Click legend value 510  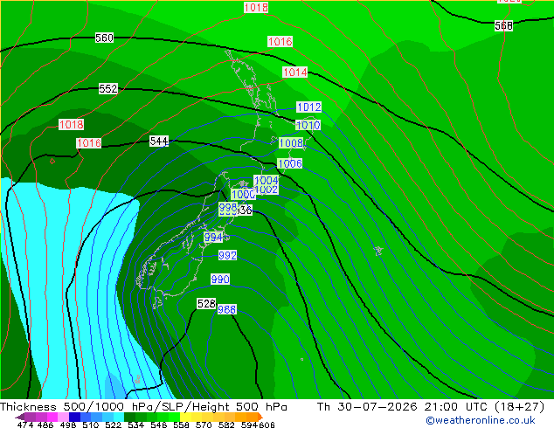click(x=91, y=425)
